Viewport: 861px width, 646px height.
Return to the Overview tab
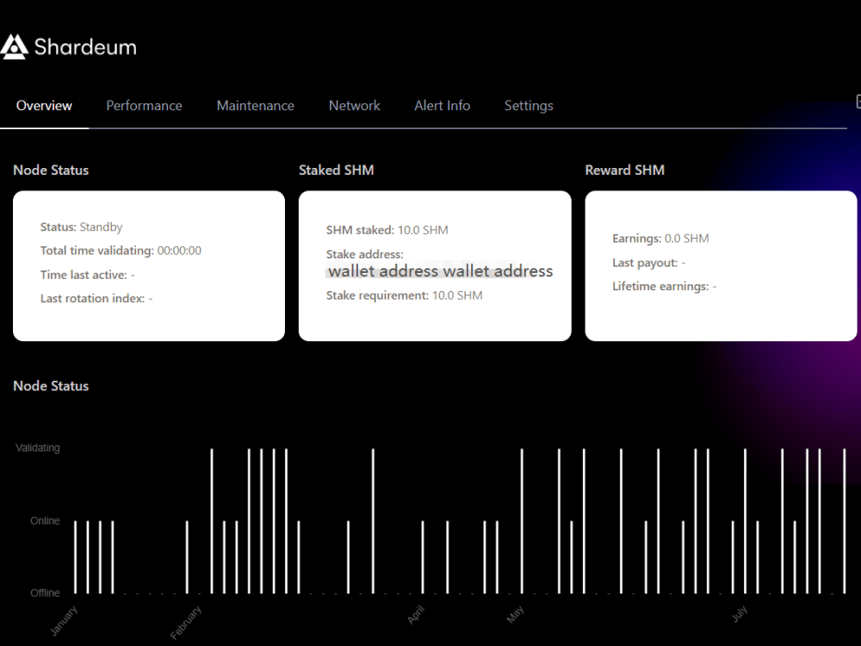pos(44,105)
